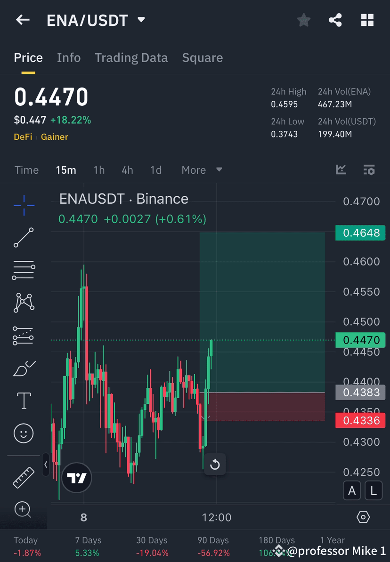Select the trend line drawing tool
The height and width of the screenshot is (562, 390).
point(24,238)
